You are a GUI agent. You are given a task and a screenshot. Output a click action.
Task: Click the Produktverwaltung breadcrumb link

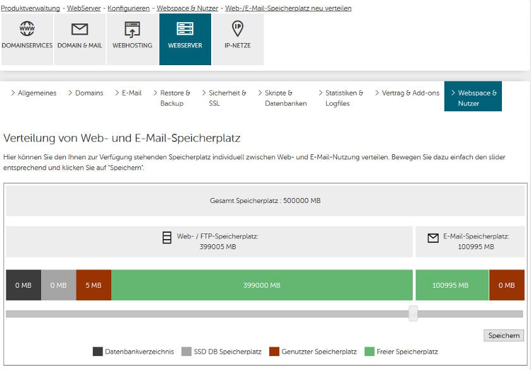point(30,8)
